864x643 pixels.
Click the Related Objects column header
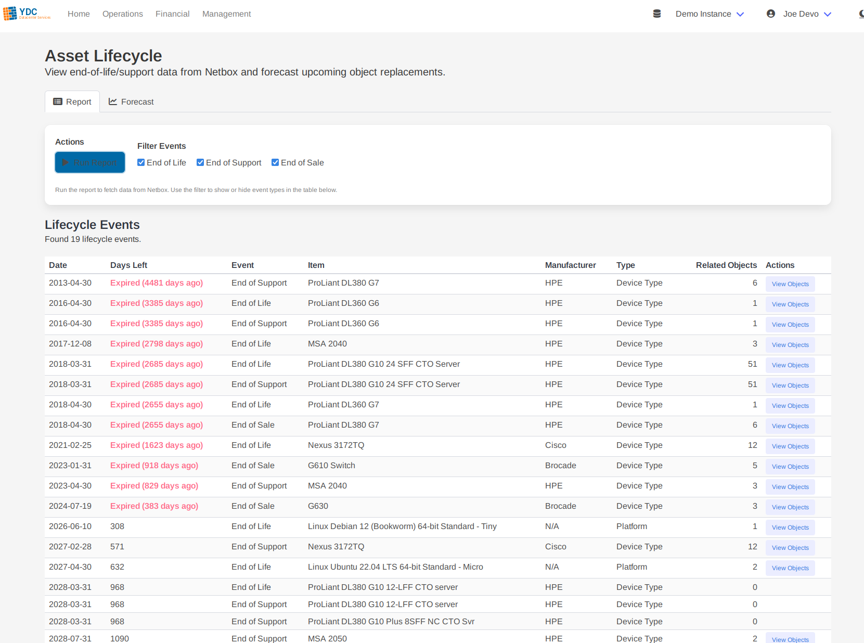tap(726, 265)
